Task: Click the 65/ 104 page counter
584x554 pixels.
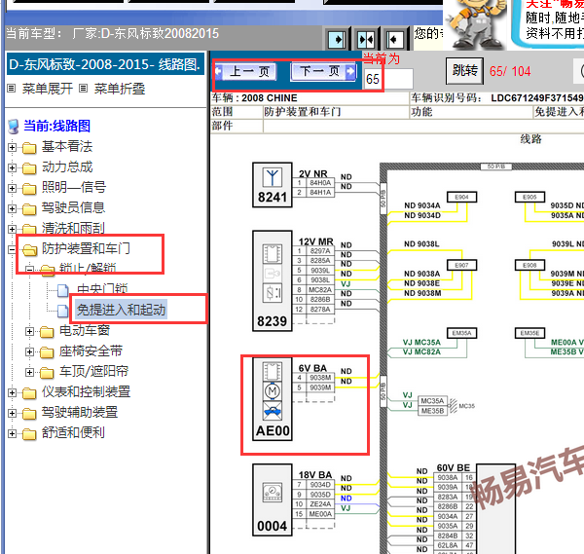Action: [510, 71]
